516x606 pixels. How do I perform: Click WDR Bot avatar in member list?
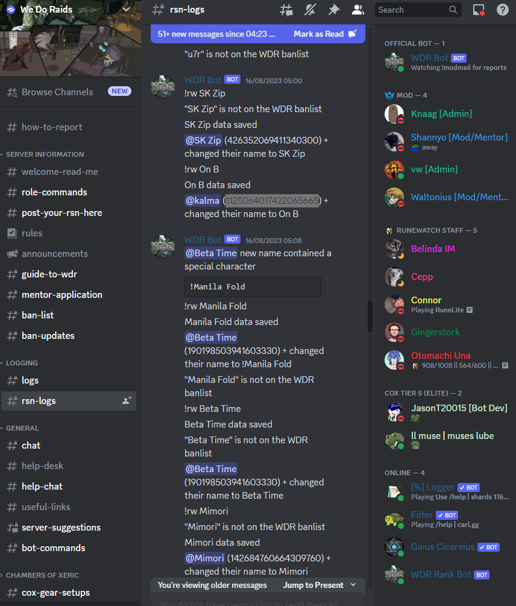tap(394, 62)
